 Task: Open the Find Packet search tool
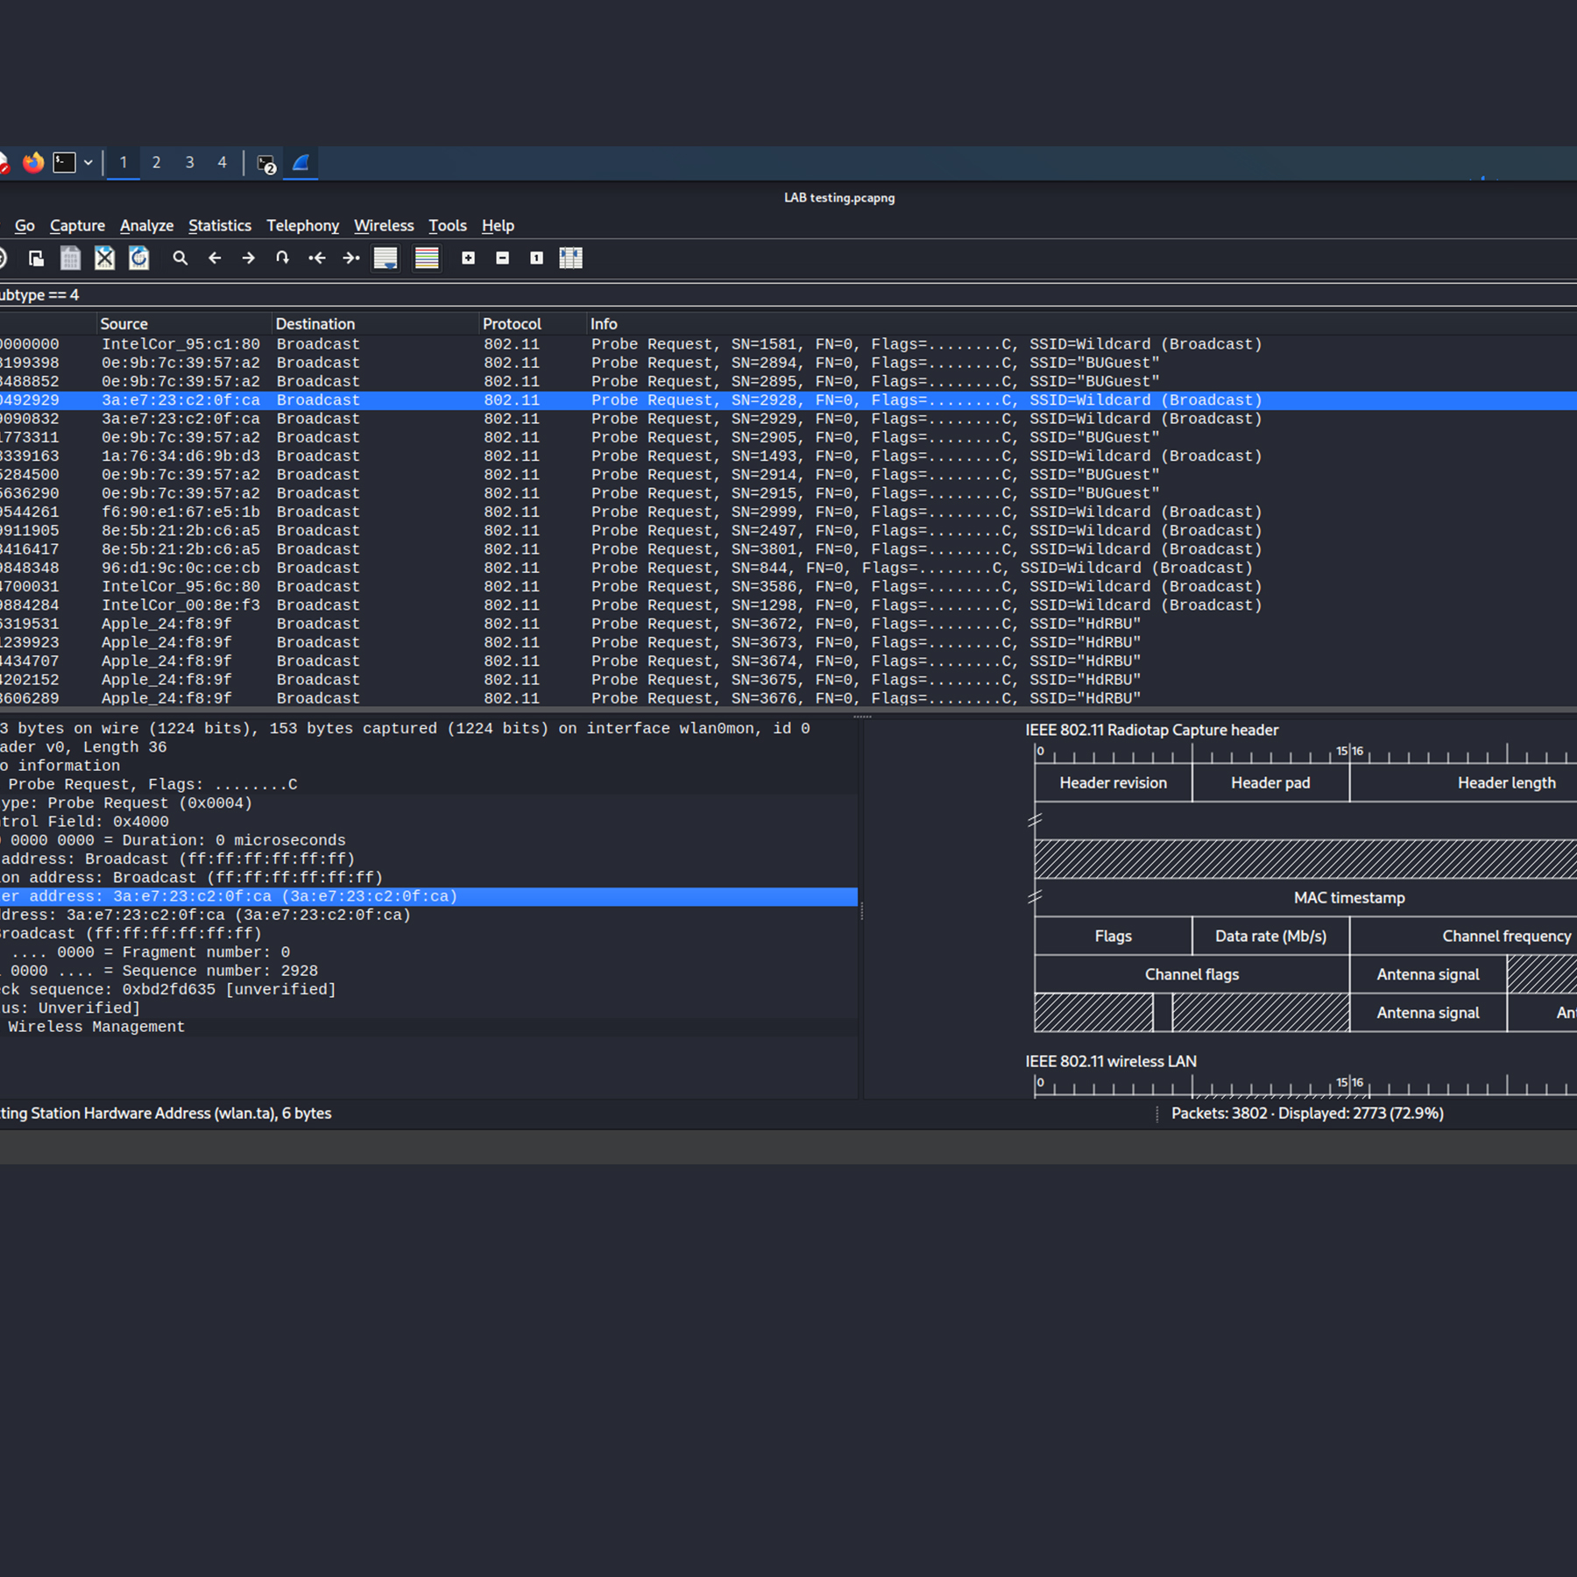[180, 258]
